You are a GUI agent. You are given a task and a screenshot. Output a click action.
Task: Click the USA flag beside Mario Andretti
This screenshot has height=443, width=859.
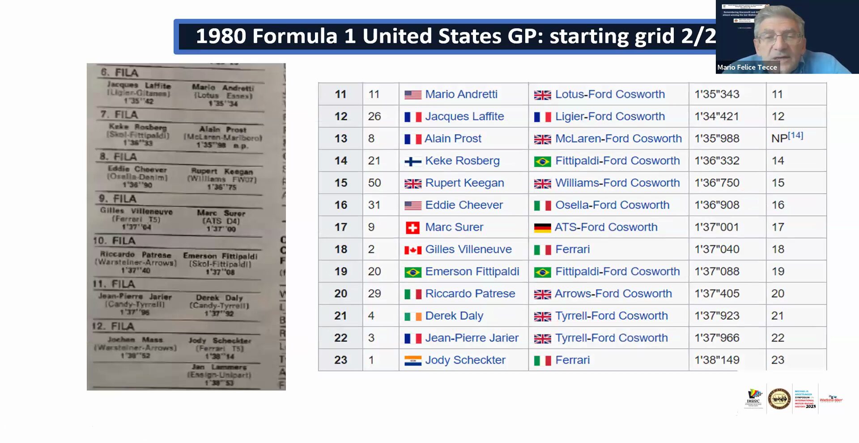point(412,95)
